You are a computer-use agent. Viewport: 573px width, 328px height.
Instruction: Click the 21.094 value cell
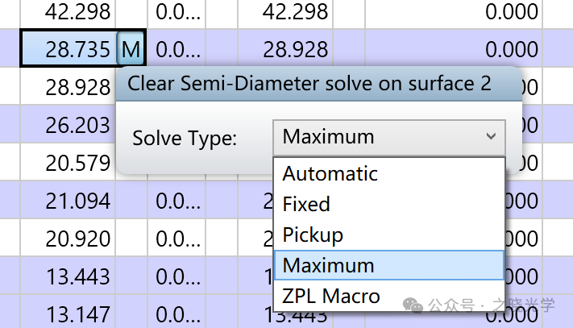point(68,201)
